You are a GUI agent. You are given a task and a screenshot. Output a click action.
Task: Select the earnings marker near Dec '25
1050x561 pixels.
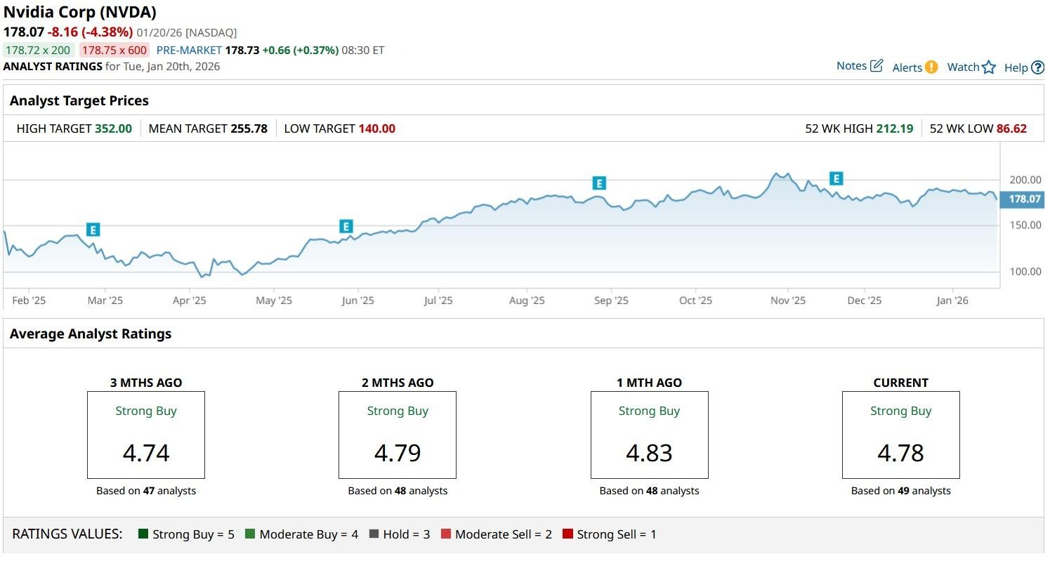pos(836,178)
